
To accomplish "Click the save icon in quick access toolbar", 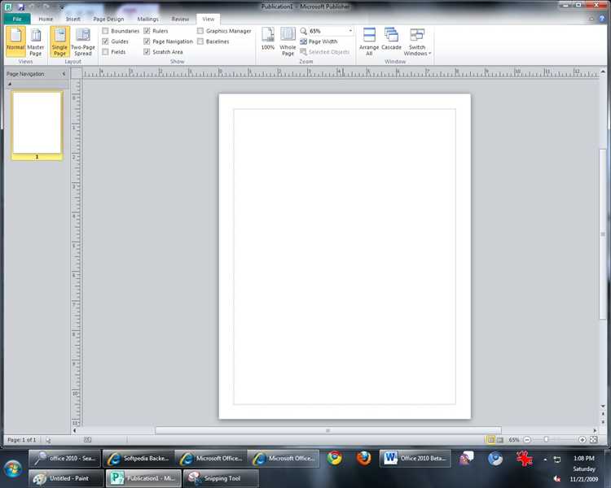I will coord(21,7).
